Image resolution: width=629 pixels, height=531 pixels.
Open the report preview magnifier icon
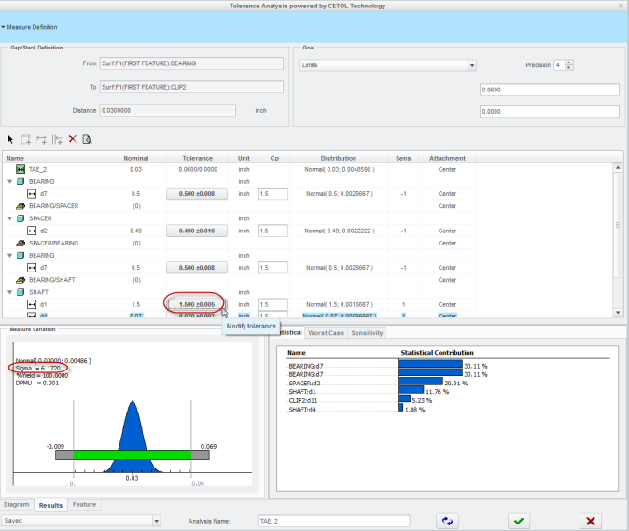click(87, 139)
